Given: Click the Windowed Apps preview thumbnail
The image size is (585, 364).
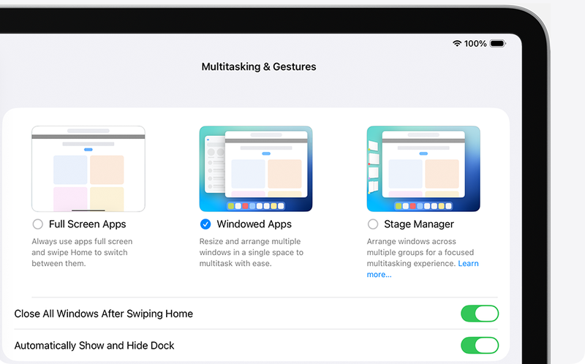Looking at the screenshot, I should (x=256, y=169).
